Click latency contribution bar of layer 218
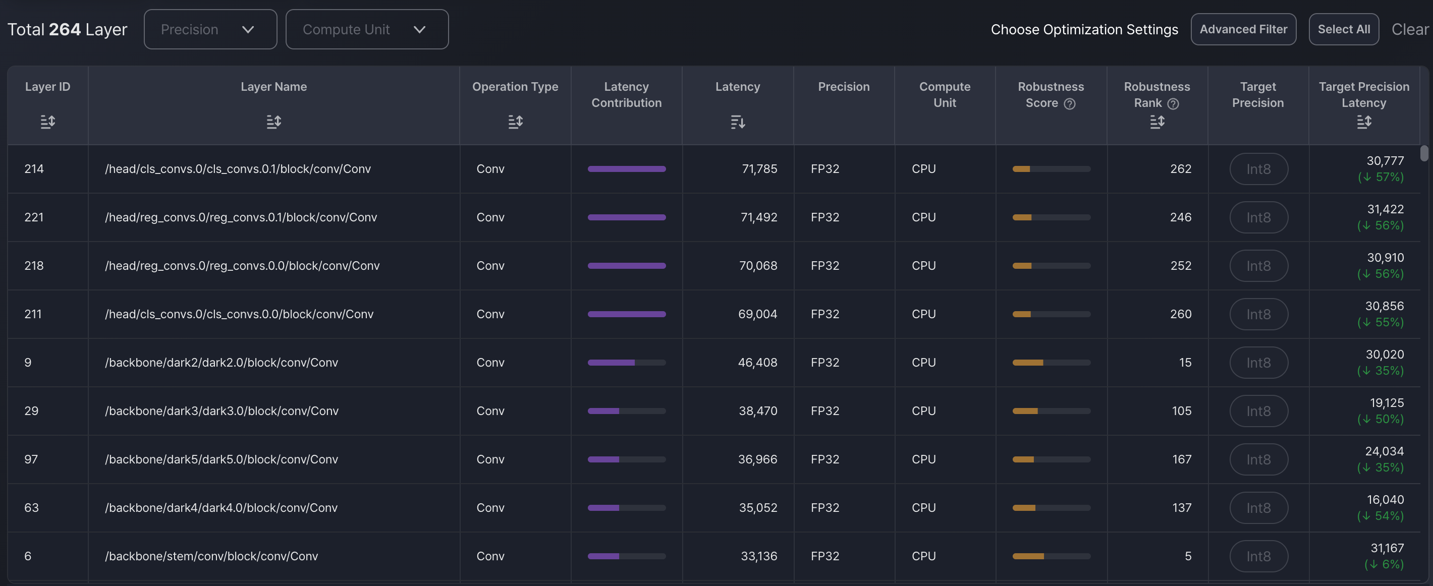Screen dimensions: 1433x586 (x=626, y=266)
